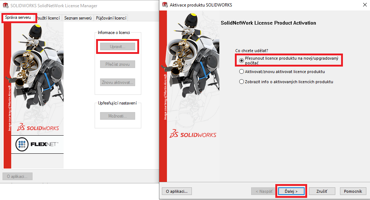Click the FlexNet logo in License Manager

point(37,144)
